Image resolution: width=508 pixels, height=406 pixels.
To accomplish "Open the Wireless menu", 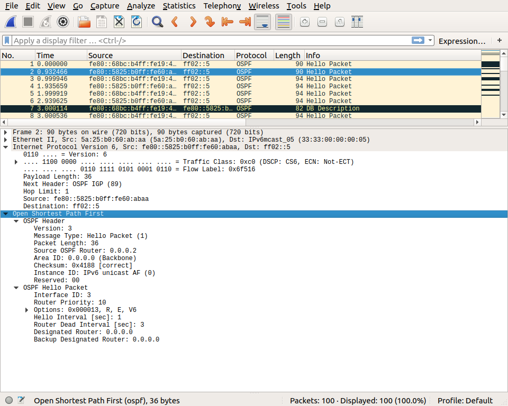I will [x=264, y=6].
